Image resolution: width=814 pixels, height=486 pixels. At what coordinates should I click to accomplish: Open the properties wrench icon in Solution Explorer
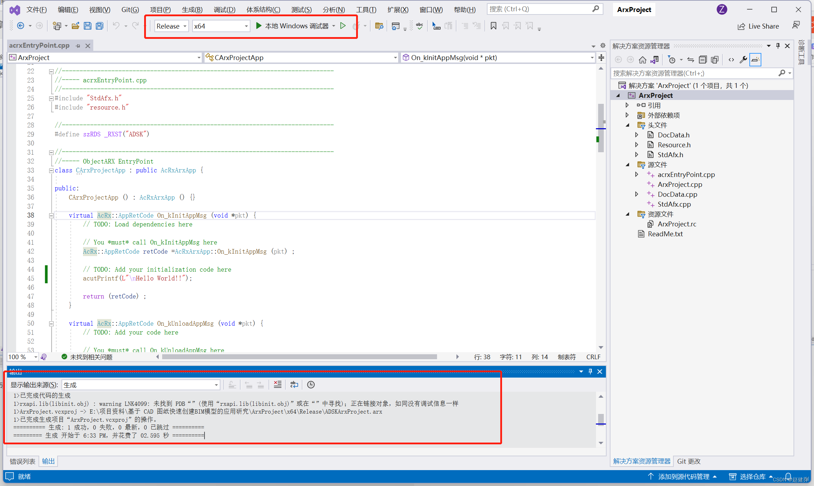click(x=743, y=60)
